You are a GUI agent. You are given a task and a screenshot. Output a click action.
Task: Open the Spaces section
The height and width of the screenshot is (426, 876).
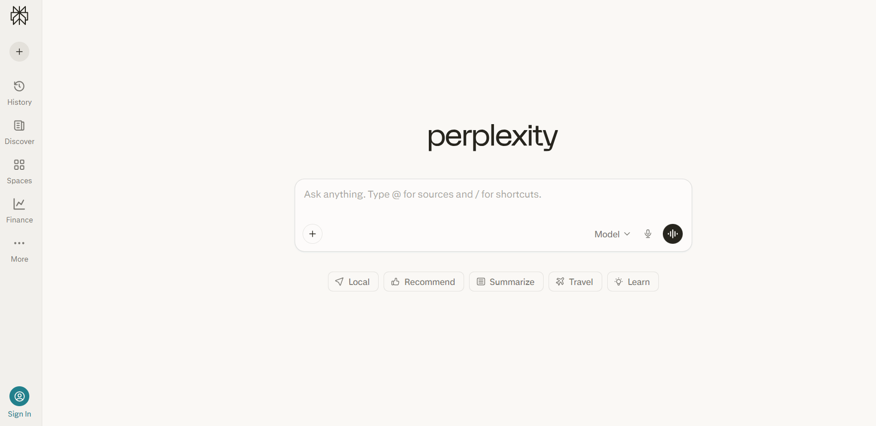[19, 170]
